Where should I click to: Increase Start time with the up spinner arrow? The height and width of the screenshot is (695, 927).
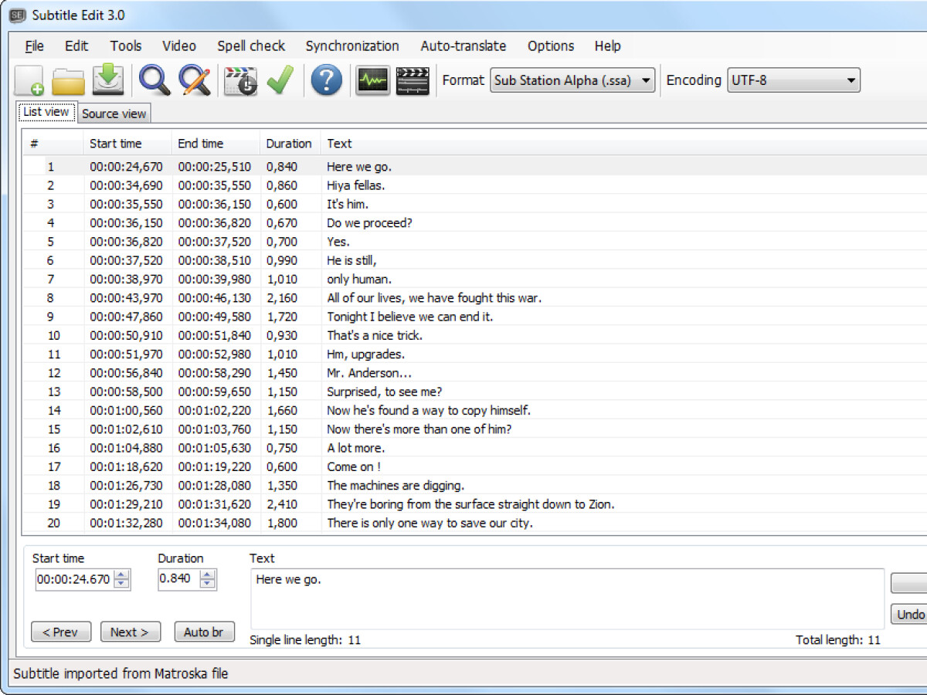122,575
